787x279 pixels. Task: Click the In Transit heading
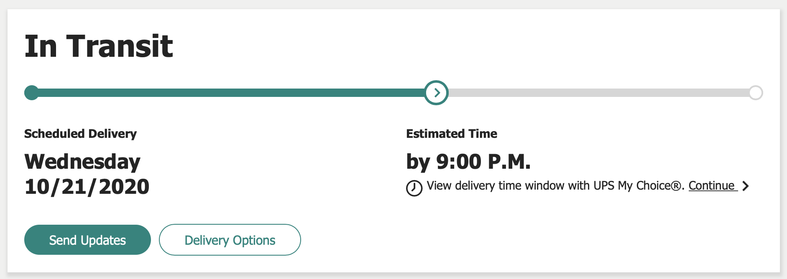[99, 46]
